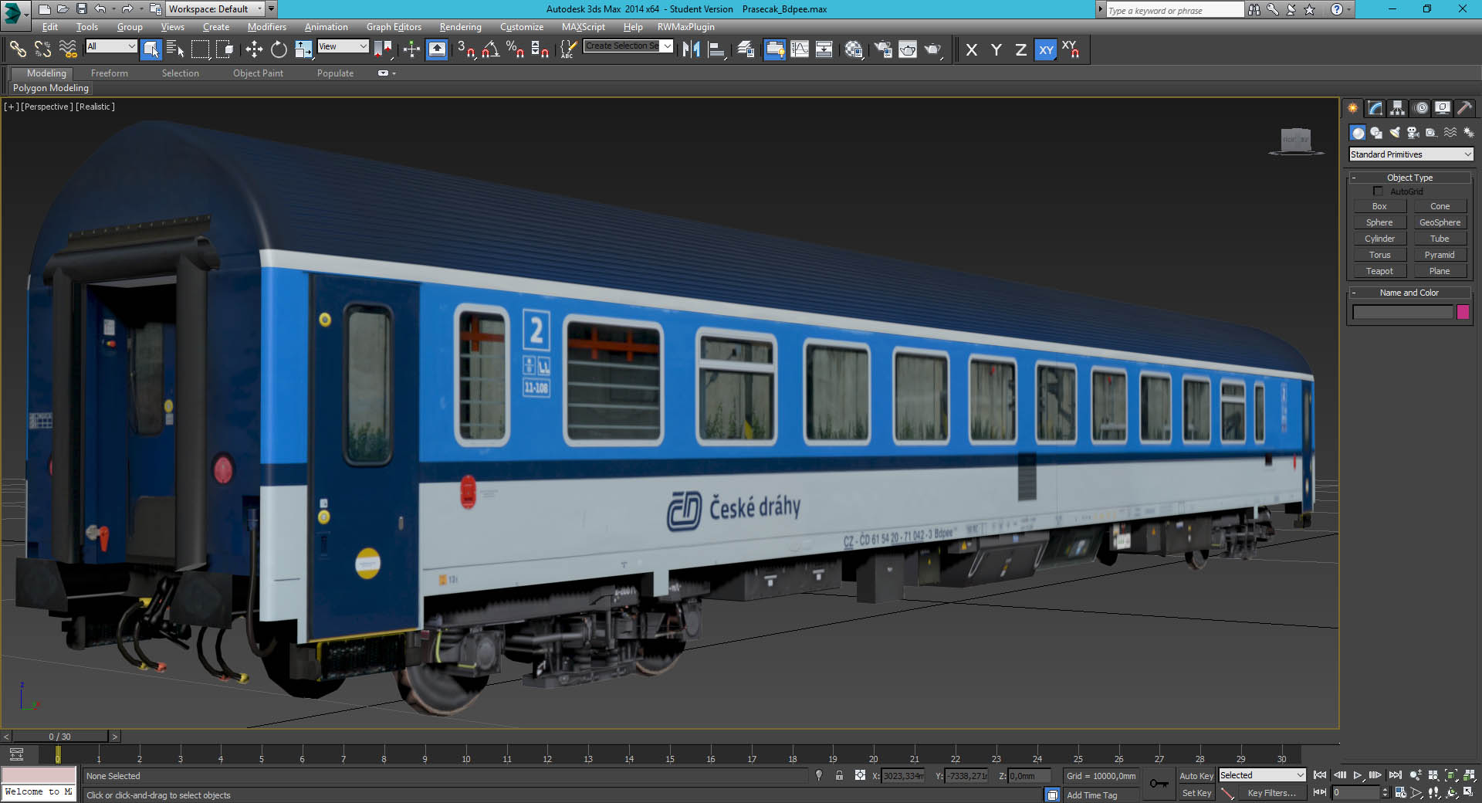
Task: Activate Select and Uniform Scale tool
Action: (x=304, y=49)
